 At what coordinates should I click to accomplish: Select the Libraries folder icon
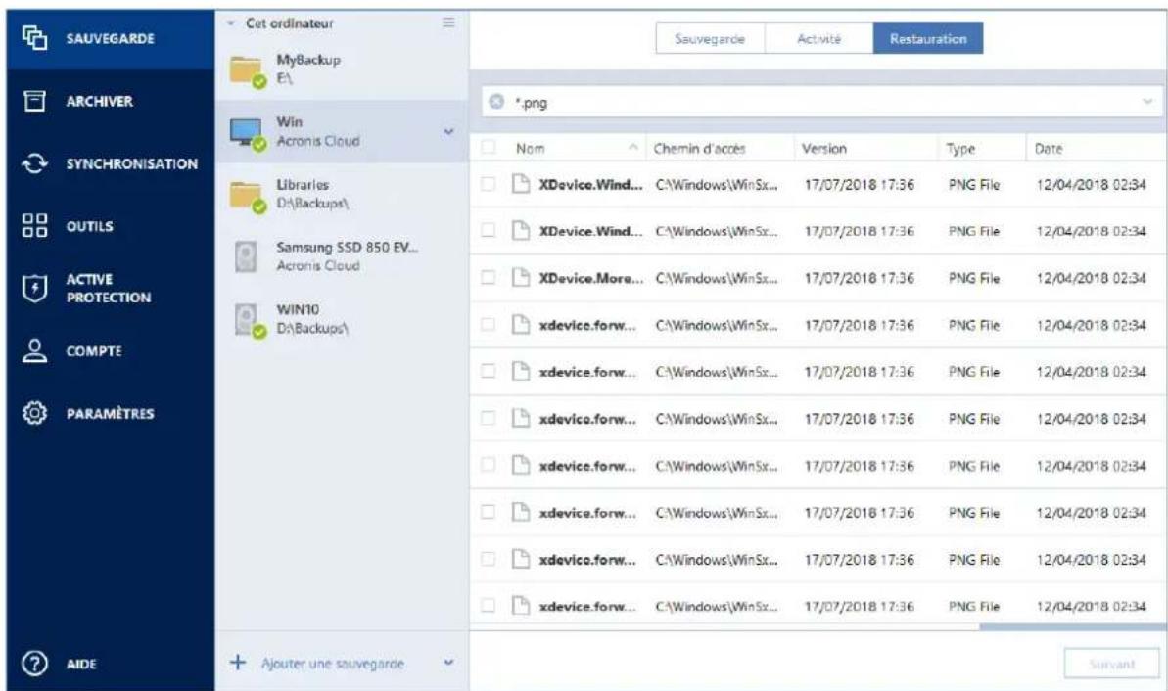point(247,197)
